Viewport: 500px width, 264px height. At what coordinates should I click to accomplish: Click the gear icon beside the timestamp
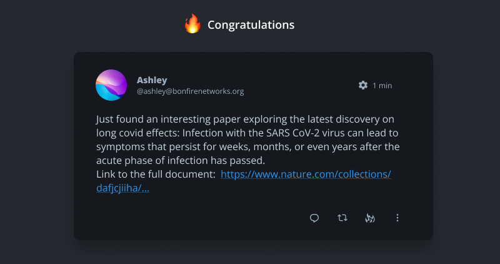tap(363, 85)
